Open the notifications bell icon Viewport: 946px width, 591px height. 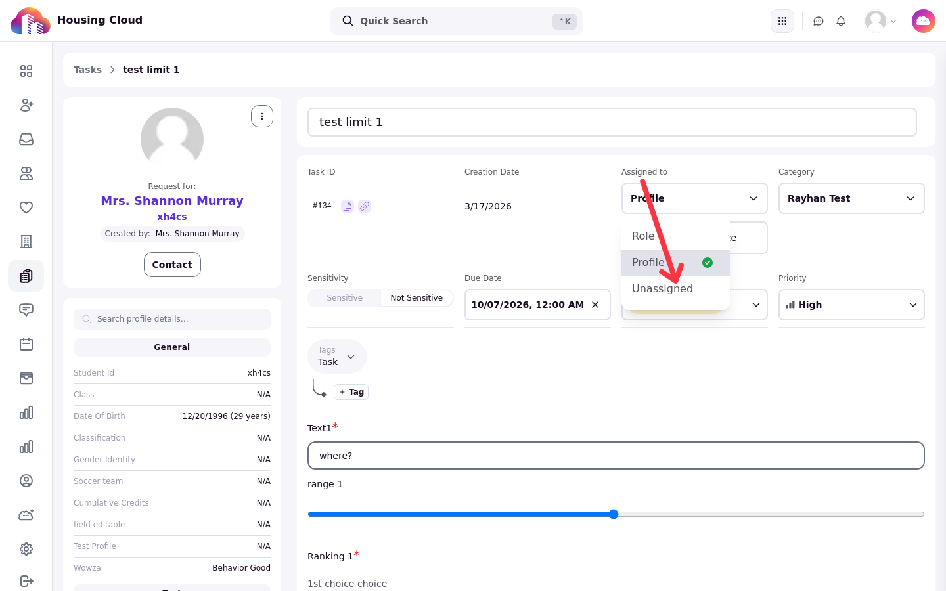click(x=841, y=21)
